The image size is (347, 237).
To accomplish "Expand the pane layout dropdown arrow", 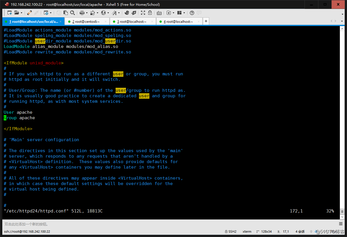I will (184, 13).
